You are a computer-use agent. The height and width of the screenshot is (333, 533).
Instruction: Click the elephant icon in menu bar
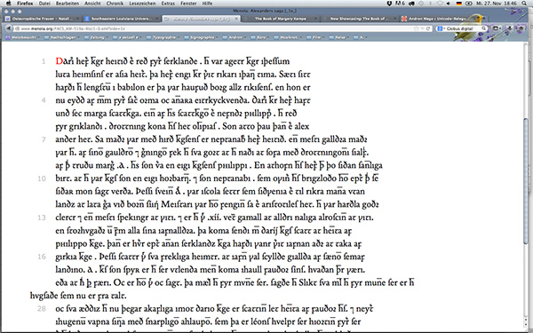411,4
